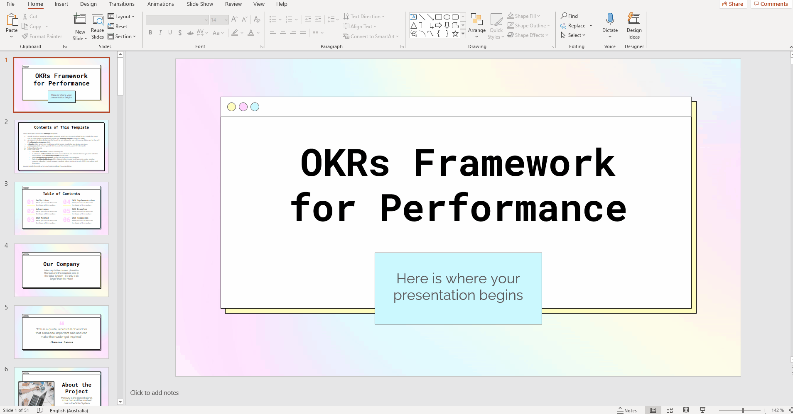Screen dimensions: 793x414
Task: Toggle Slide Sorter view in status bar
Action: pyautogui.click(x=670, y=410)
